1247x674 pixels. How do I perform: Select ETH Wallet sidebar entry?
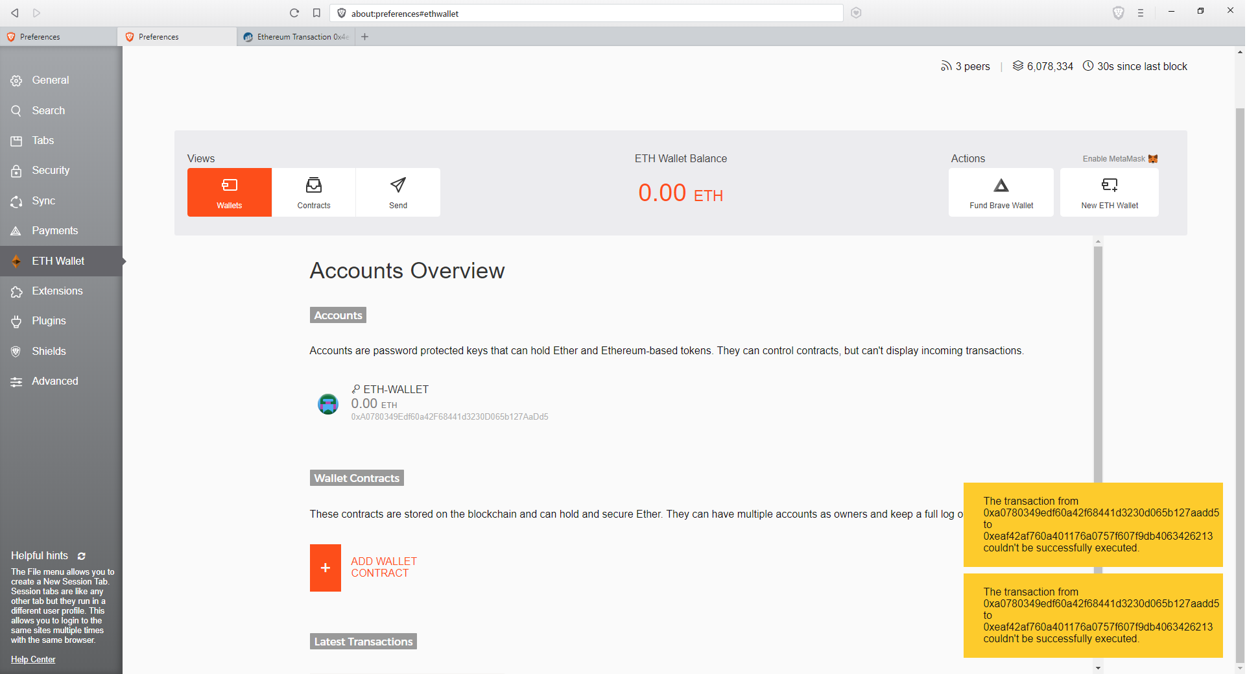[x=61, y=261]
